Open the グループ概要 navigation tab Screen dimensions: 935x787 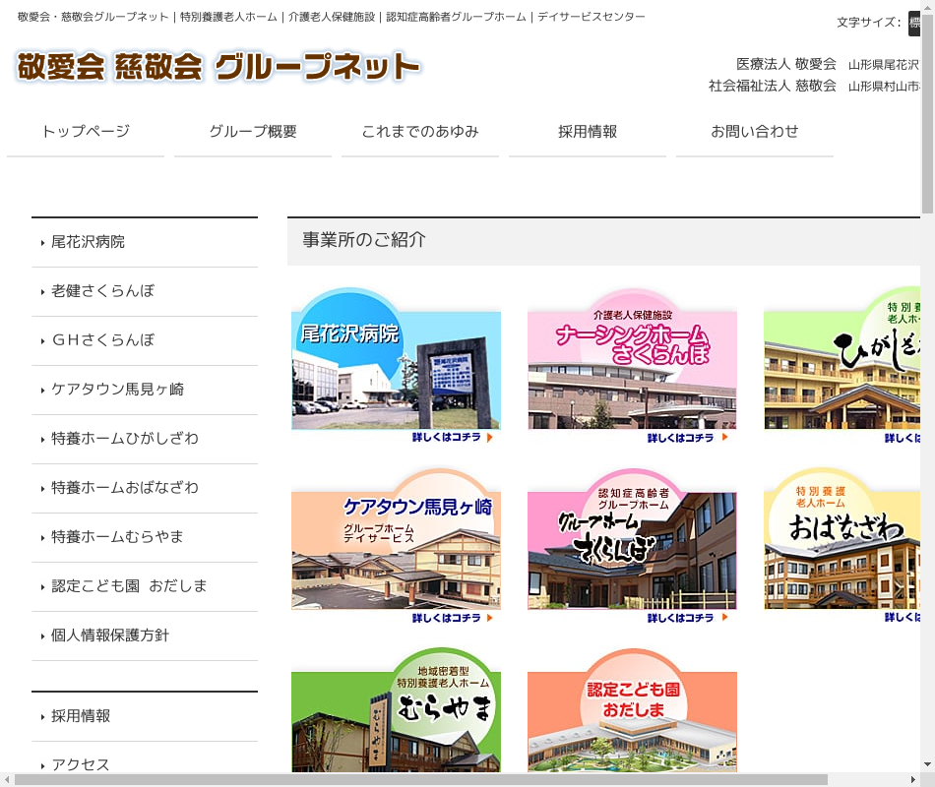[x=253, y=132]
